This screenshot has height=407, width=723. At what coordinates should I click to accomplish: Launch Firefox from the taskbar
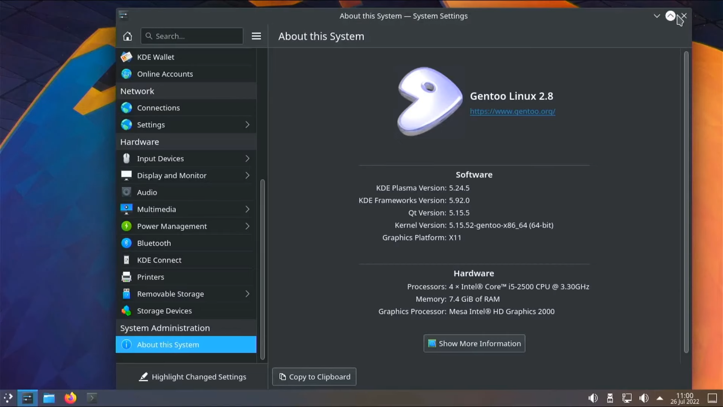point(70,398)
